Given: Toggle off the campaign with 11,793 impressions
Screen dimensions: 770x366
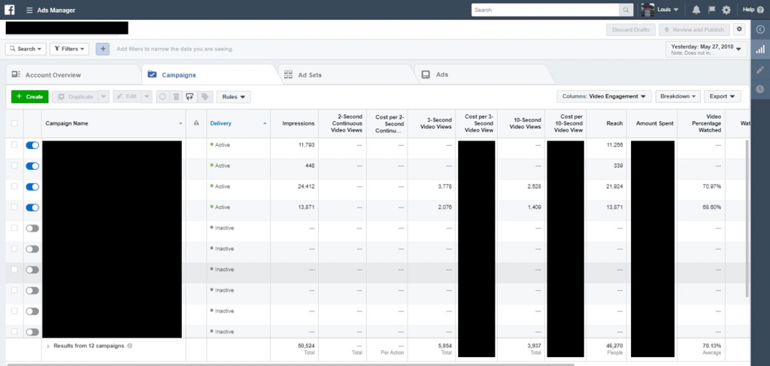Looking at the screenshot, I should pos(32,145).
